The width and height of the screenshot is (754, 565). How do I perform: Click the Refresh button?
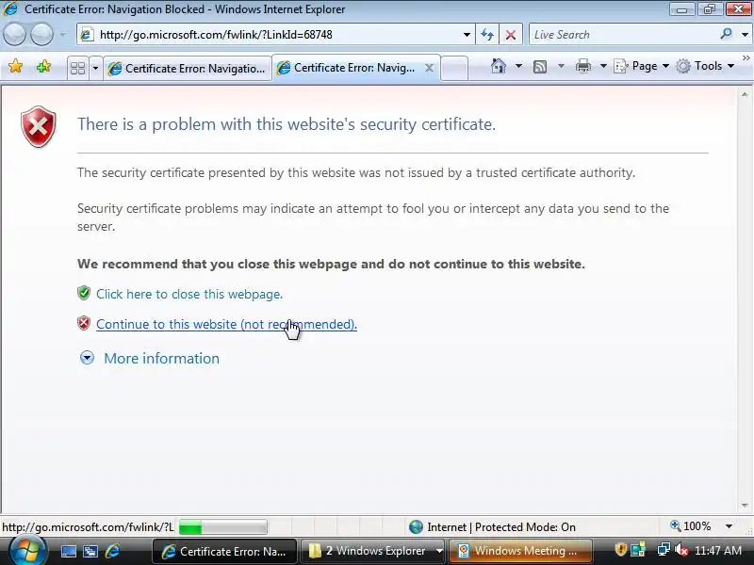click(487, 35)
